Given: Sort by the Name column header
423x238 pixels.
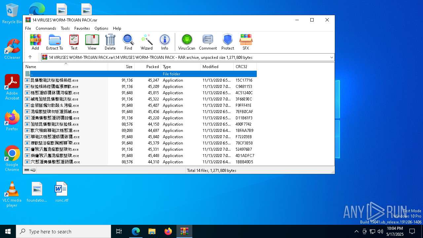Looking at the screenshot, I should coord(65,67).
